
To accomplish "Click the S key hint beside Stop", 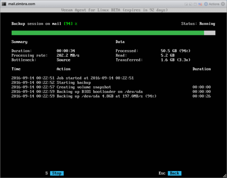I will [x=46, y=173].
